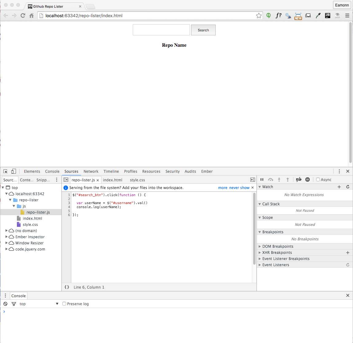The image size is (353, 343).
Task: Switch to the Network tab
Action: [x=91, y=171]
